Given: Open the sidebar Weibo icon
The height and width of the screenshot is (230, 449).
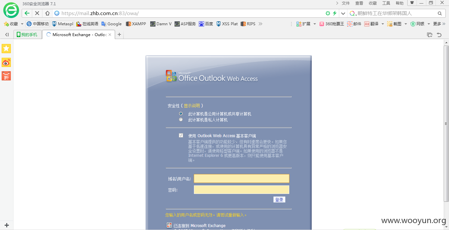Looking at the screenshot, I should click(x=6, y=62).
